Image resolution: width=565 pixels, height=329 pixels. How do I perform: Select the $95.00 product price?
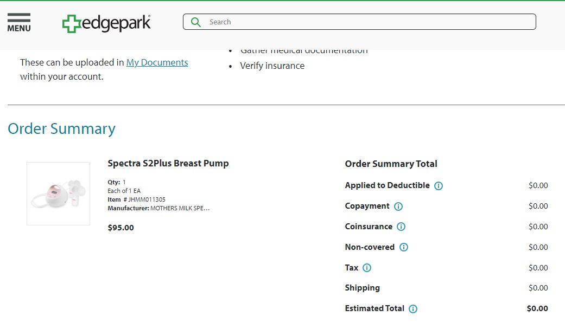120,228
